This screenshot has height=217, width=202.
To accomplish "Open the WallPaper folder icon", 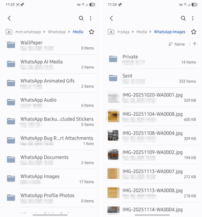I will tap(11, 45).
